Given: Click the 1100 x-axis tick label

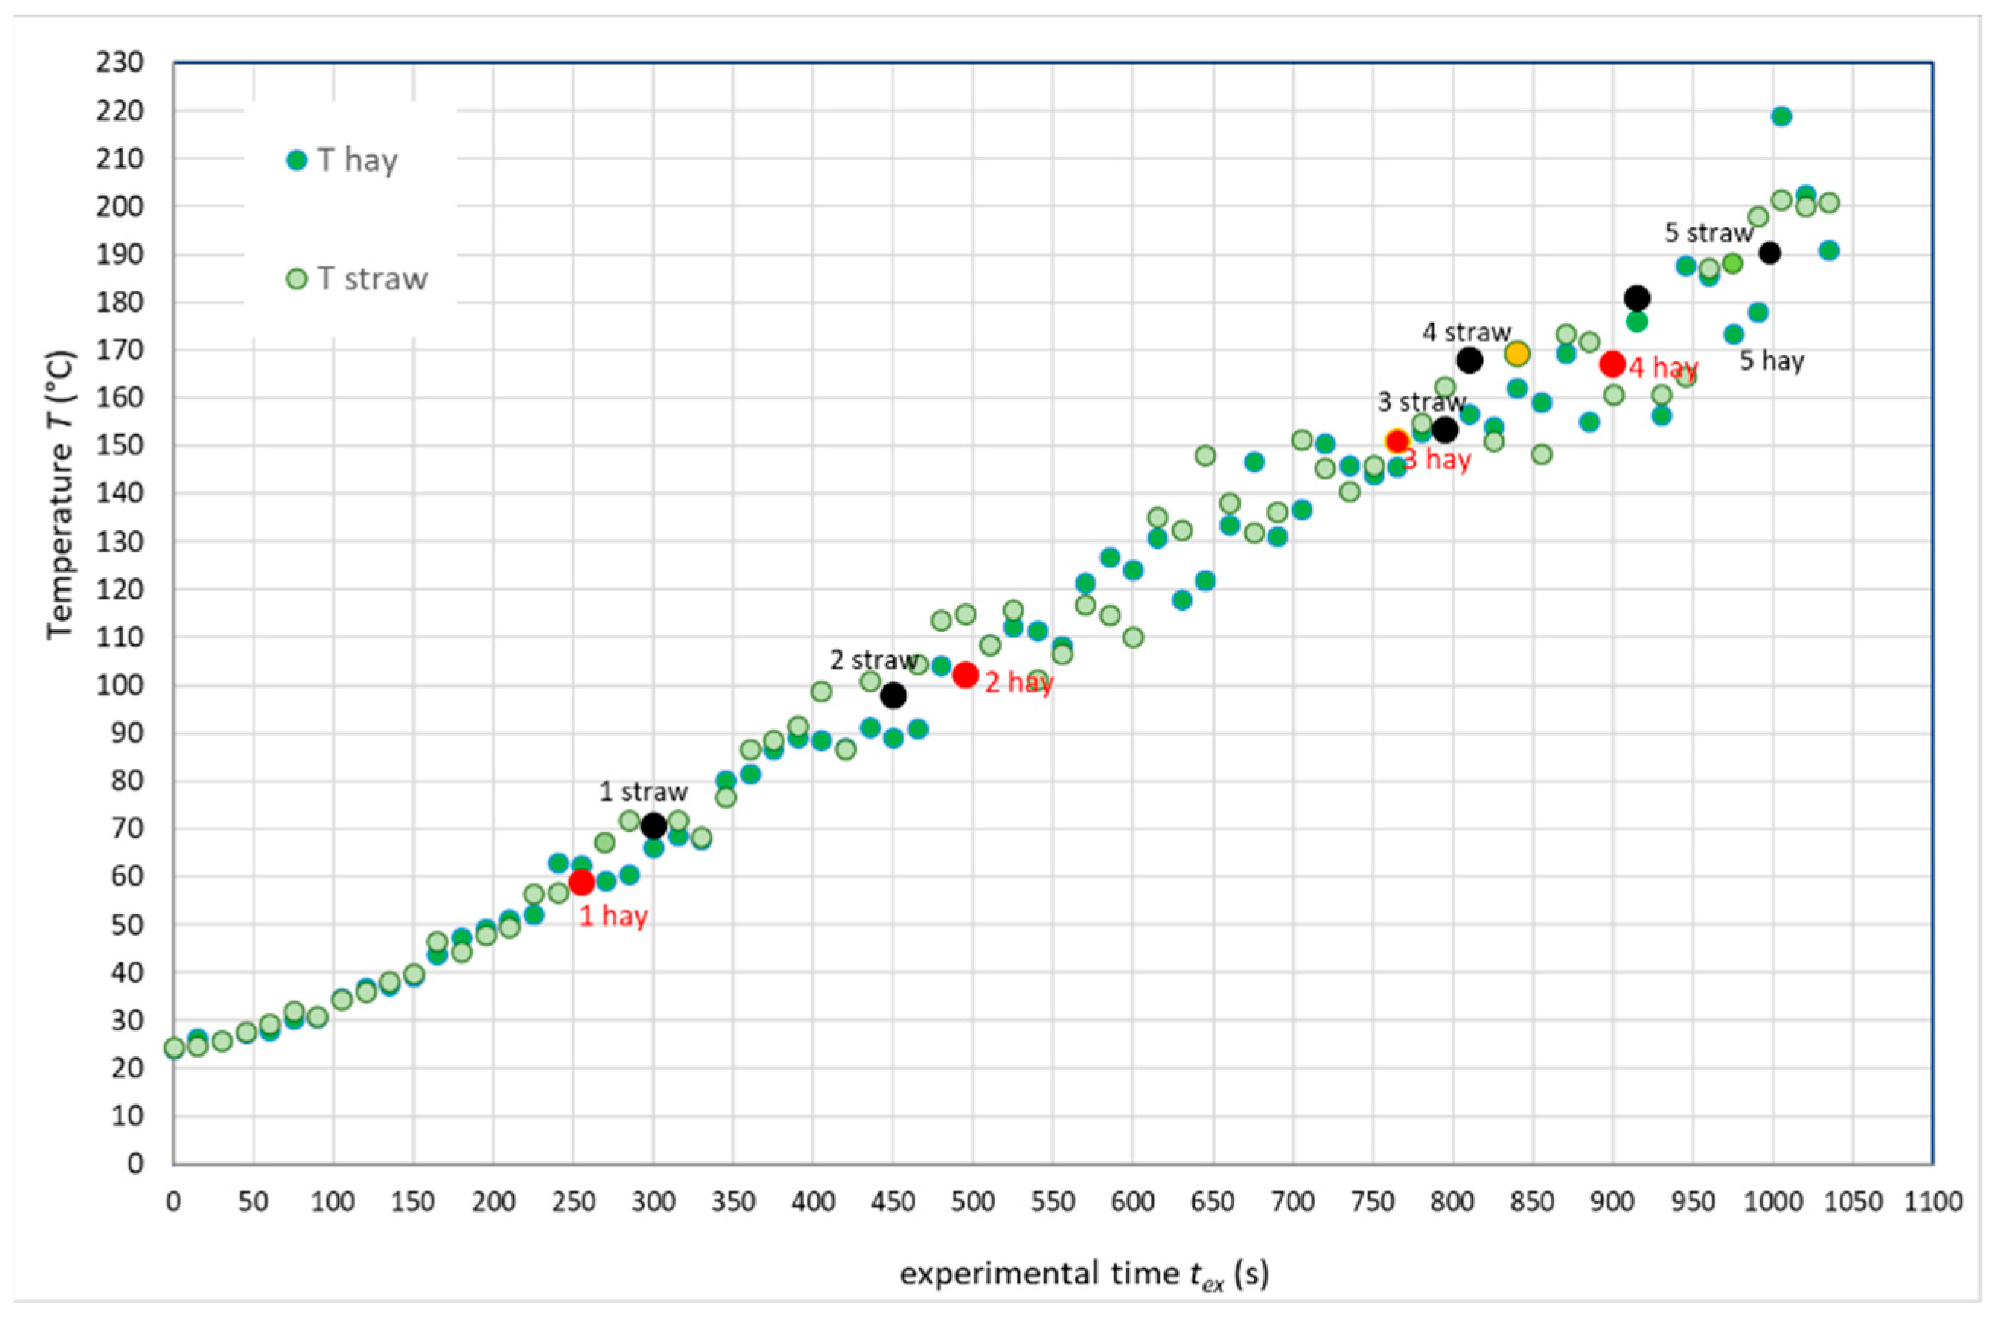Looking at the screenshot, I should click(x=1931, y=1201).
